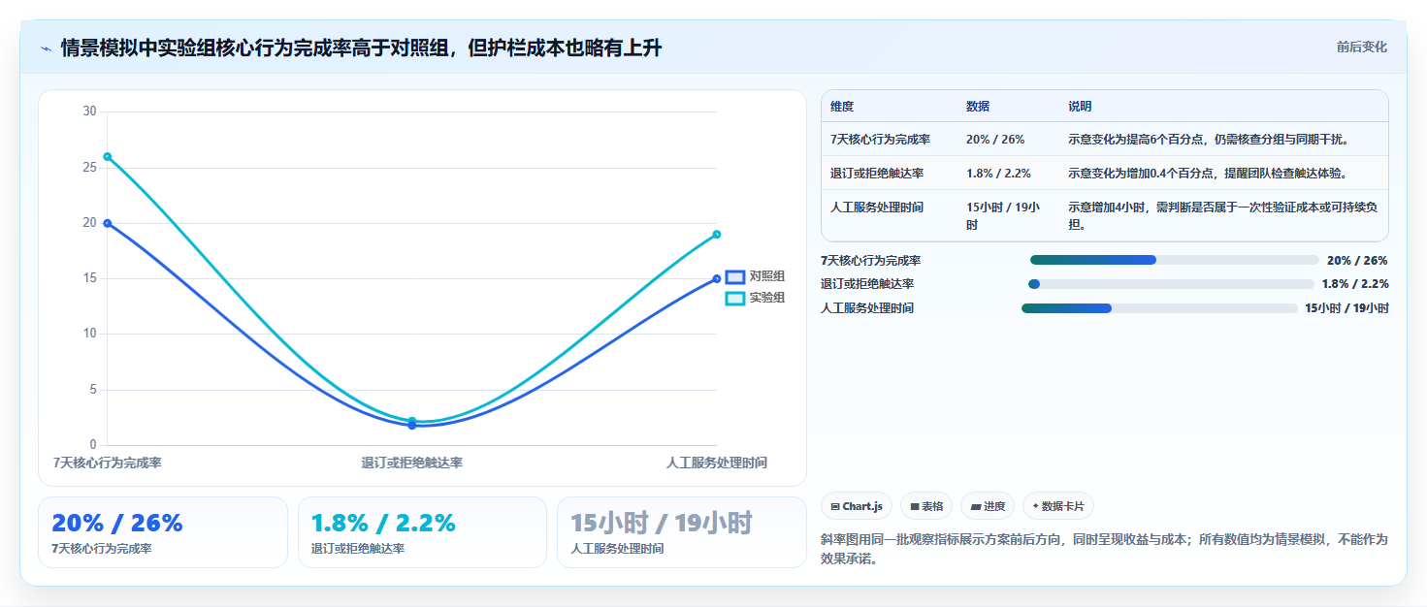The height and width of the screenshot is (607, 1427).
Task: Toggle the 实验组 legend swatch
Action: (735, 298)
